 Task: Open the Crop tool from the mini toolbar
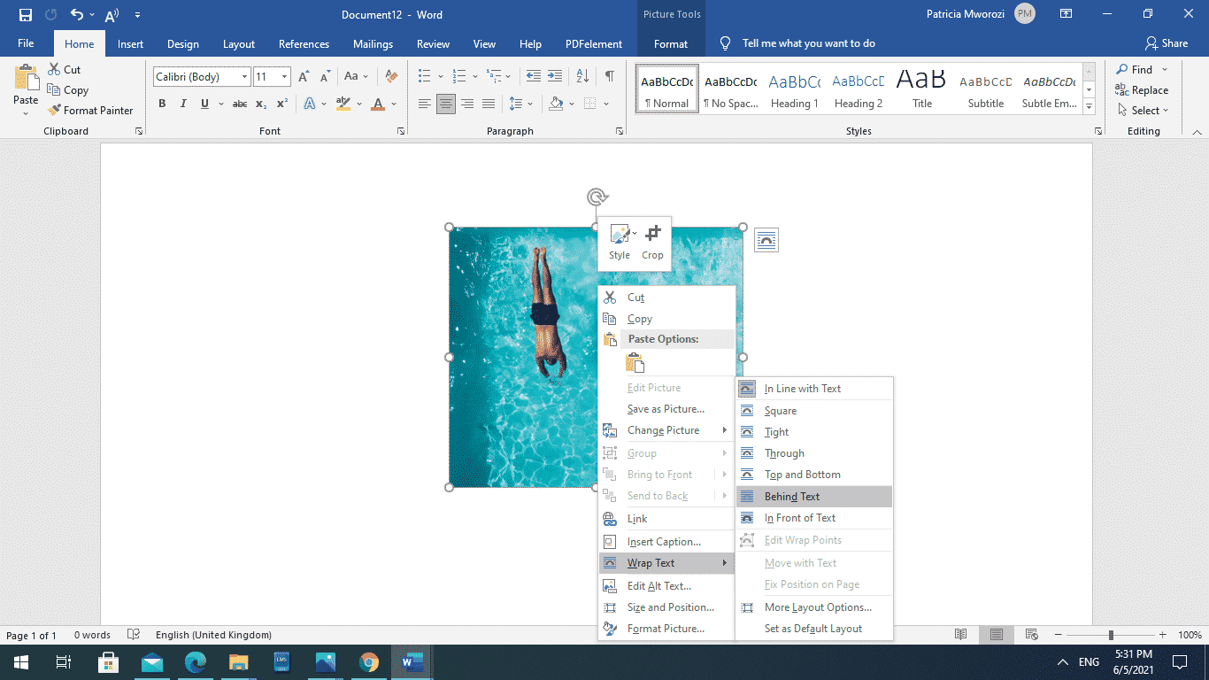[652, 239]
